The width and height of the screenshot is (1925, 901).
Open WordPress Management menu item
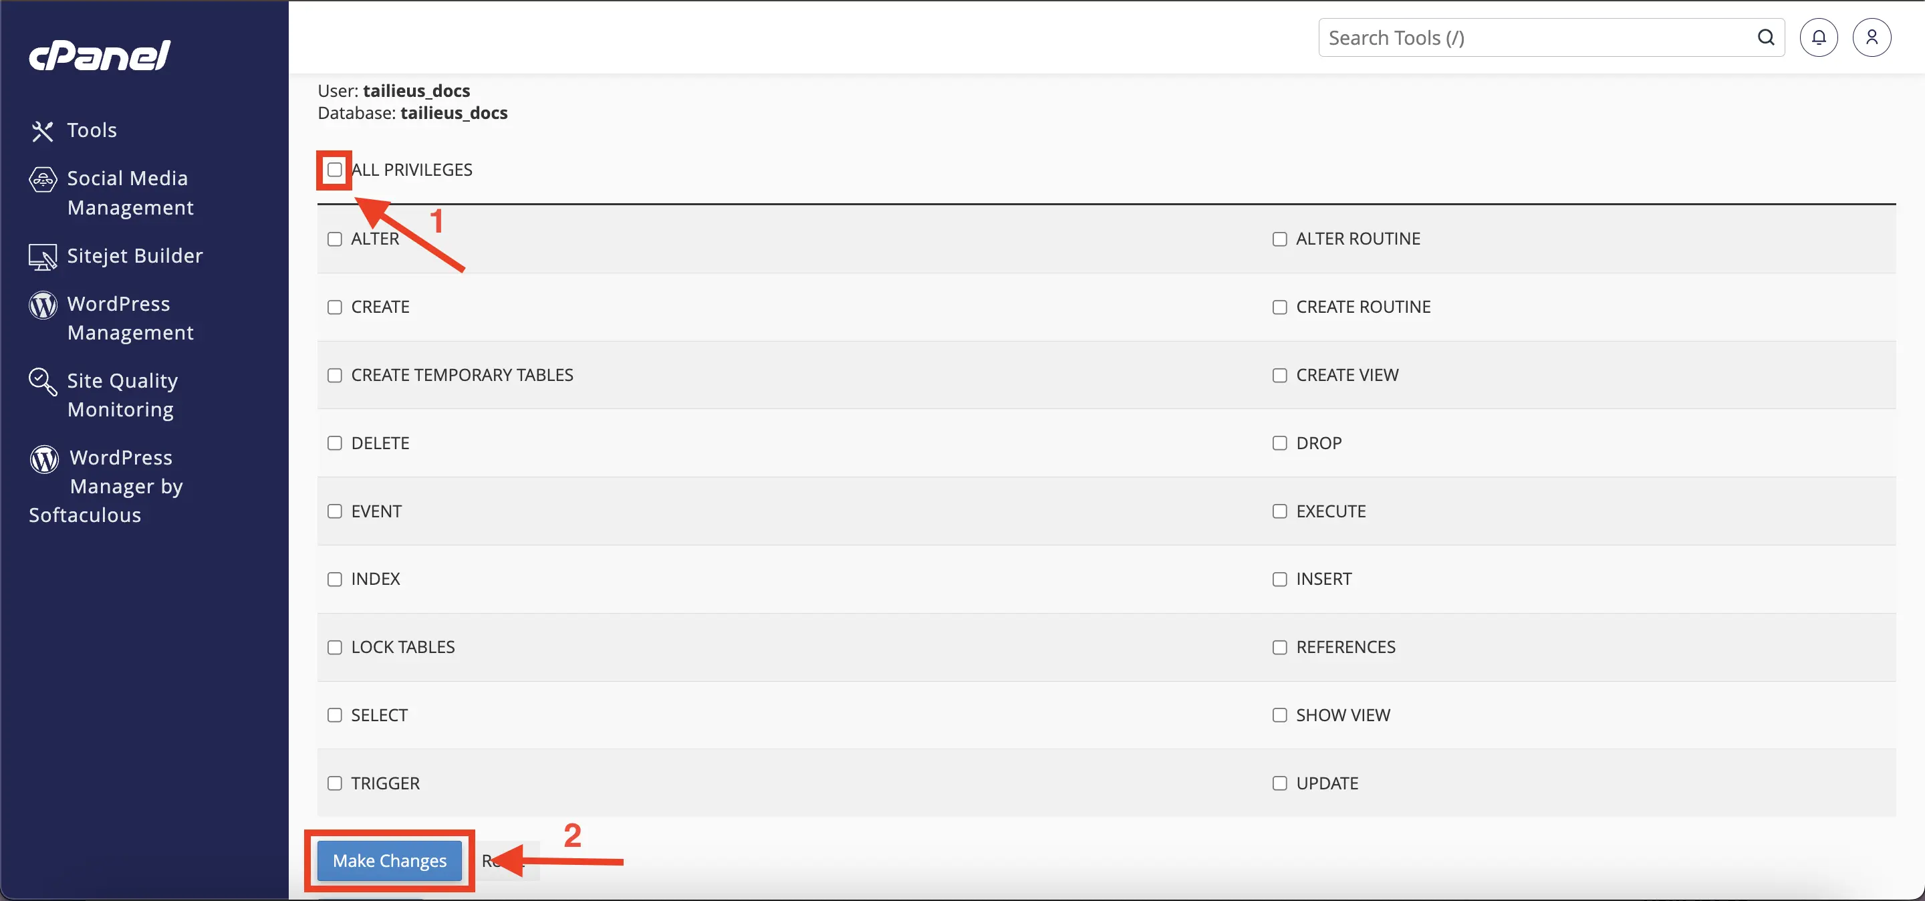click(131, 317)
